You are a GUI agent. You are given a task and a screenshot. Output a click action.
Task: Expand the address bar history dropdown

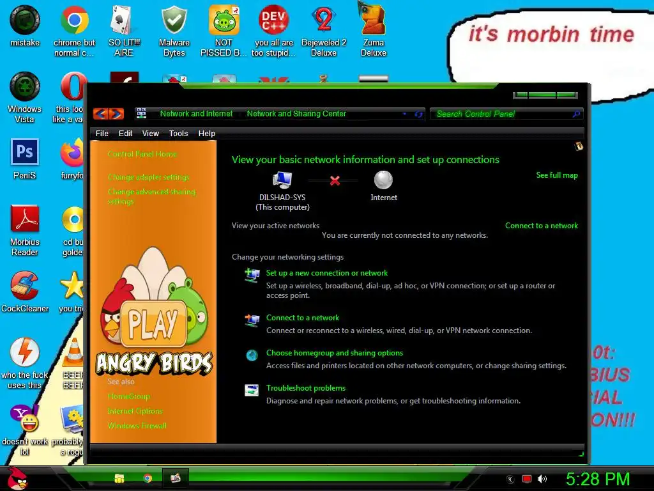click(404, 114)
